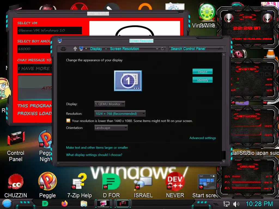Refresh the Screen Resolution address bar

tap(162, 49)
